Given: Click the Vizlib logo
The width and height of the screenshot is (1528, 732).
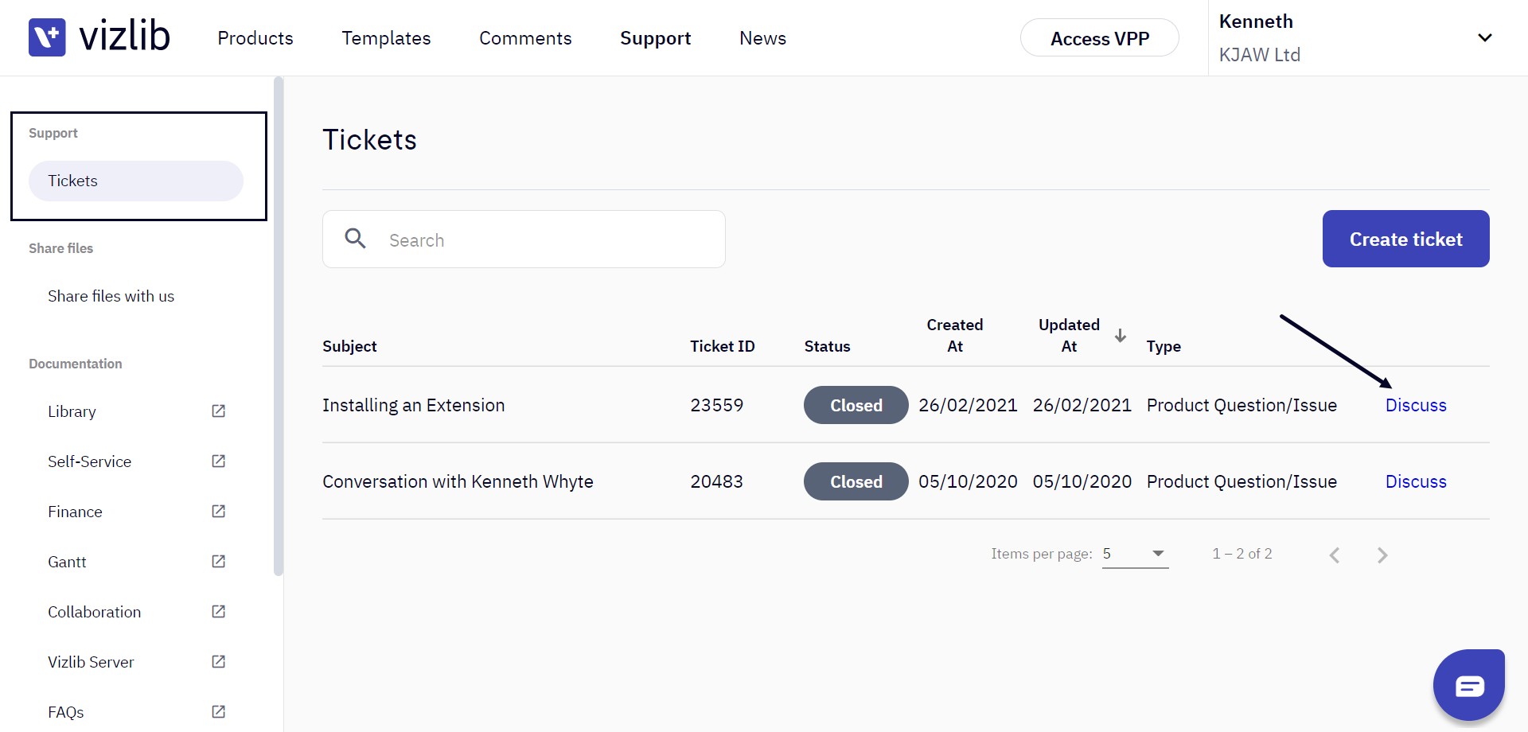Looking at the screenshot, I should [99, 37].
